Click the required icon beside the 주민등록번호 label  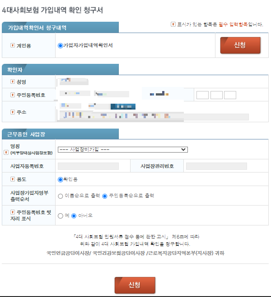[x=13, y=95]
